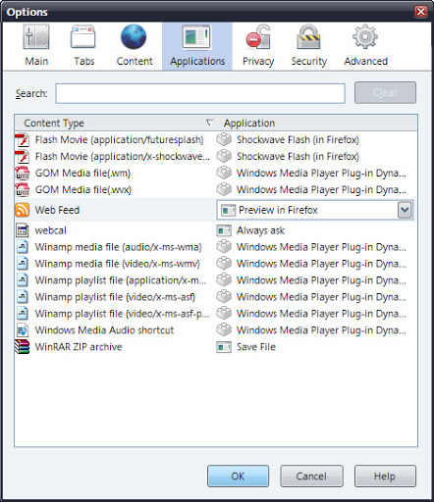Image resolution: width=434 pixels, height=502 pixels.
Task: Expand the Preview in Firefox dropdown arrow
Action: pyautogui.click(x=405, y=210)
